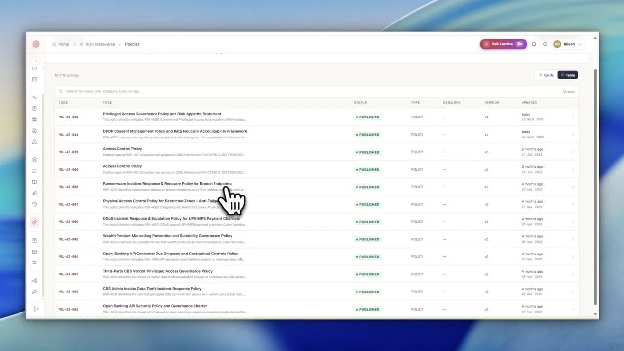Screen dimensions: 624x351
Task: Open the activity pulse icon in sidebar
Action: pos(34,97)
